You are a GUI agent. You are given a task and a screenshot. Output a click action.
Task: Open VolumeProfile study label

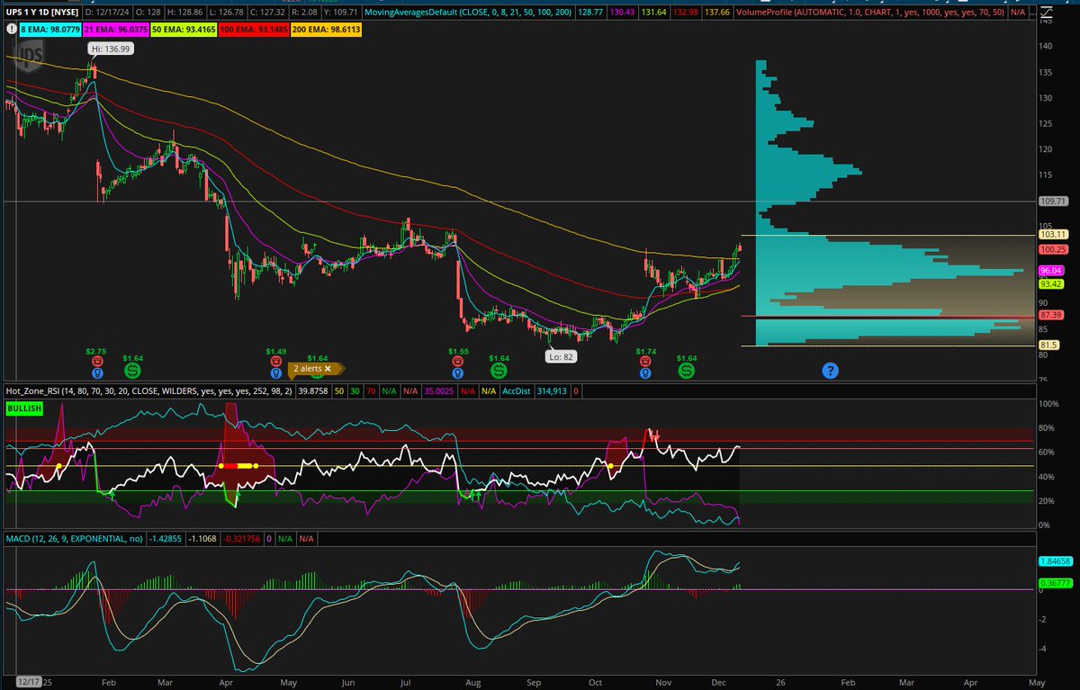869,13
